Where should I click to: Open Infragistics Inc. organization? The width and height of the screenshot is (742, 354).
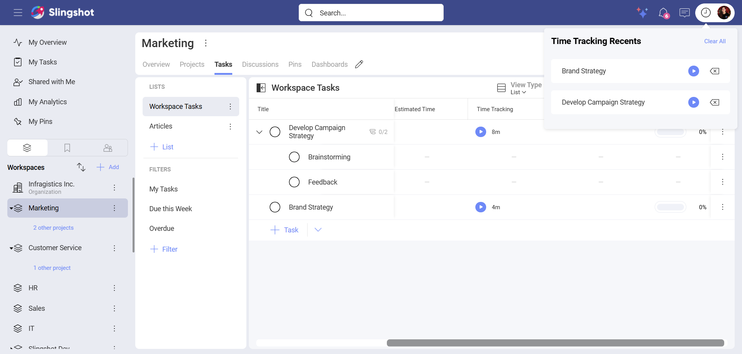tap(51, 188)
